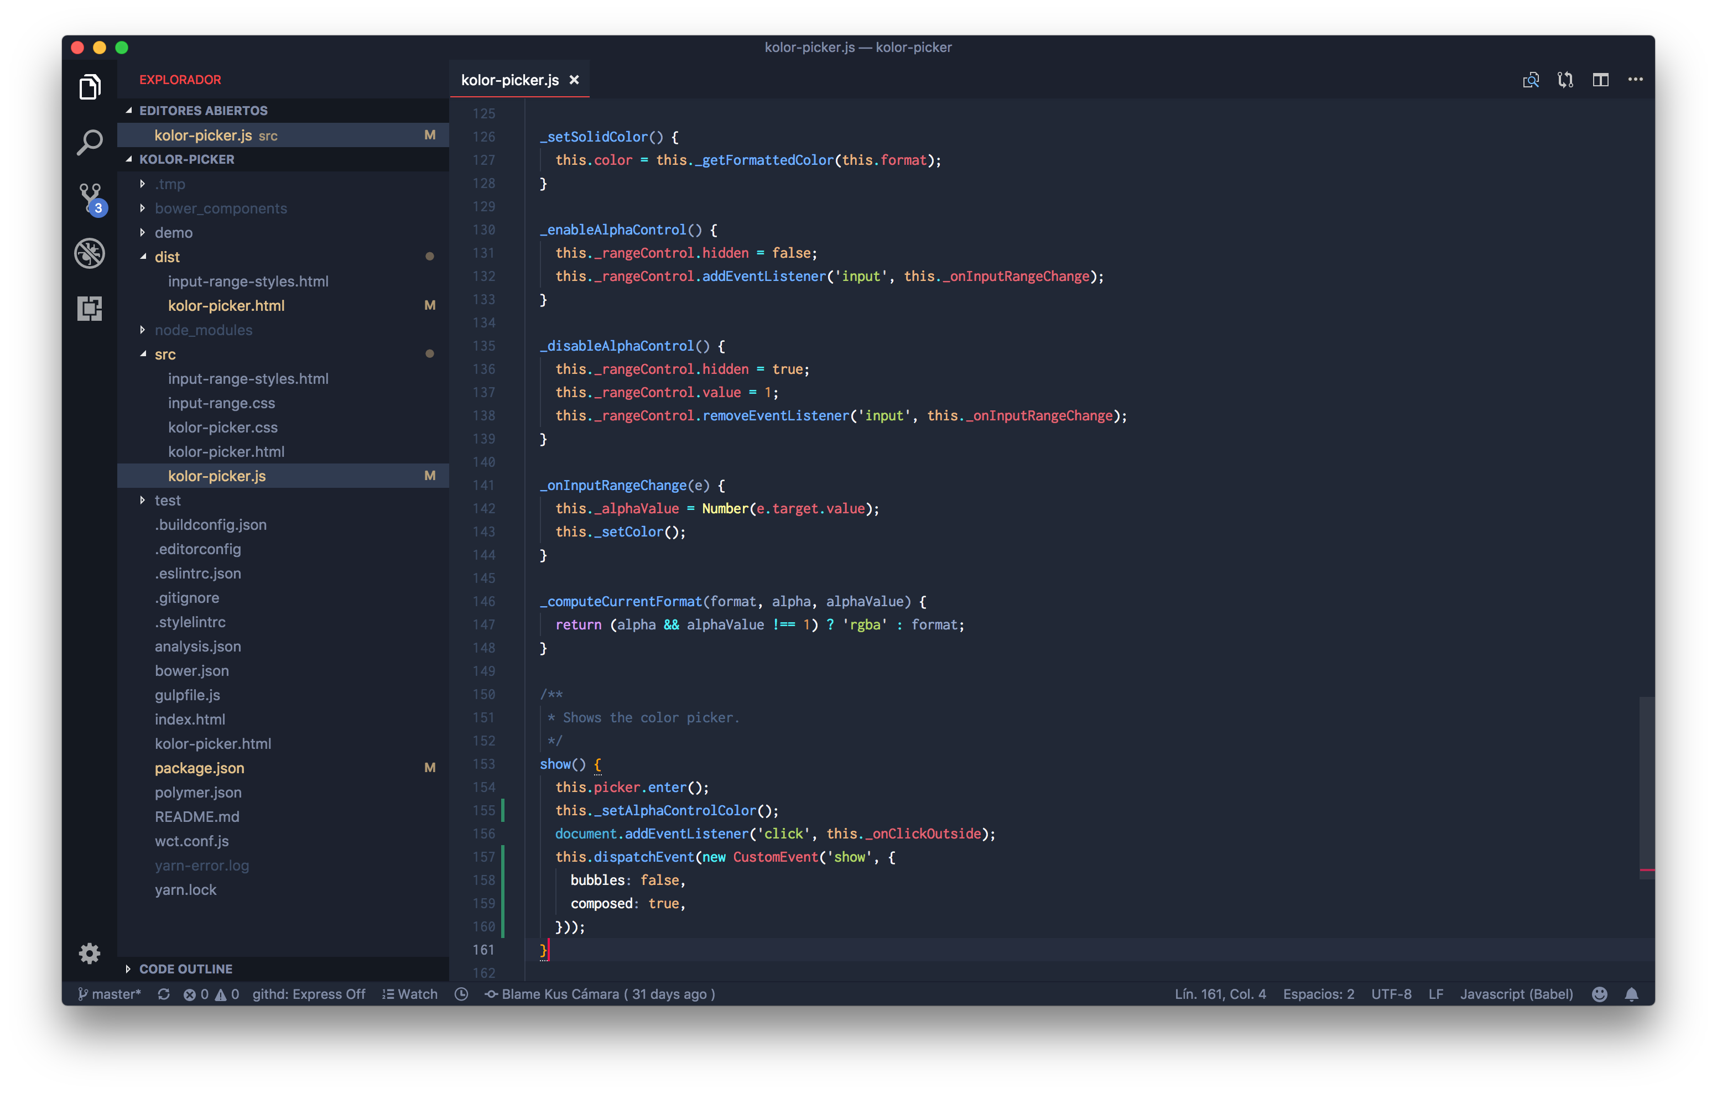Viewport: 1717px width, 1094px height.
Task: Click the Manage gear icon
Action: point(90,953)
